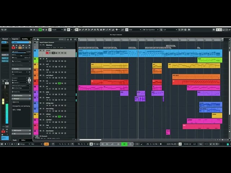Click the horizontal scrollbar under the timeline
The height and width of the screenshot is (173, 231).
pos(90,139)
